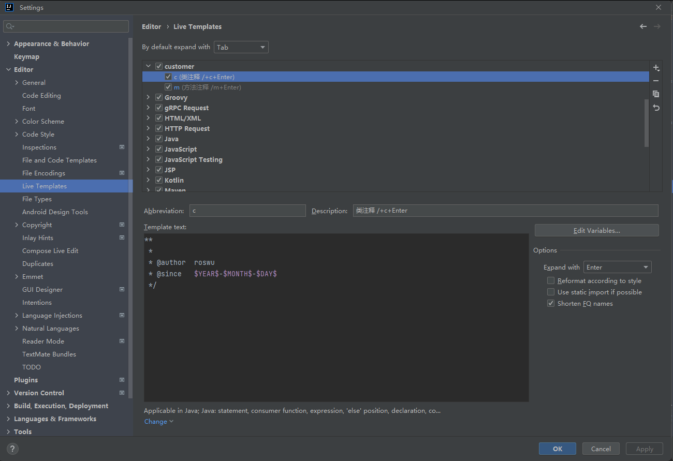Expand the Java template group

(149, 139)
